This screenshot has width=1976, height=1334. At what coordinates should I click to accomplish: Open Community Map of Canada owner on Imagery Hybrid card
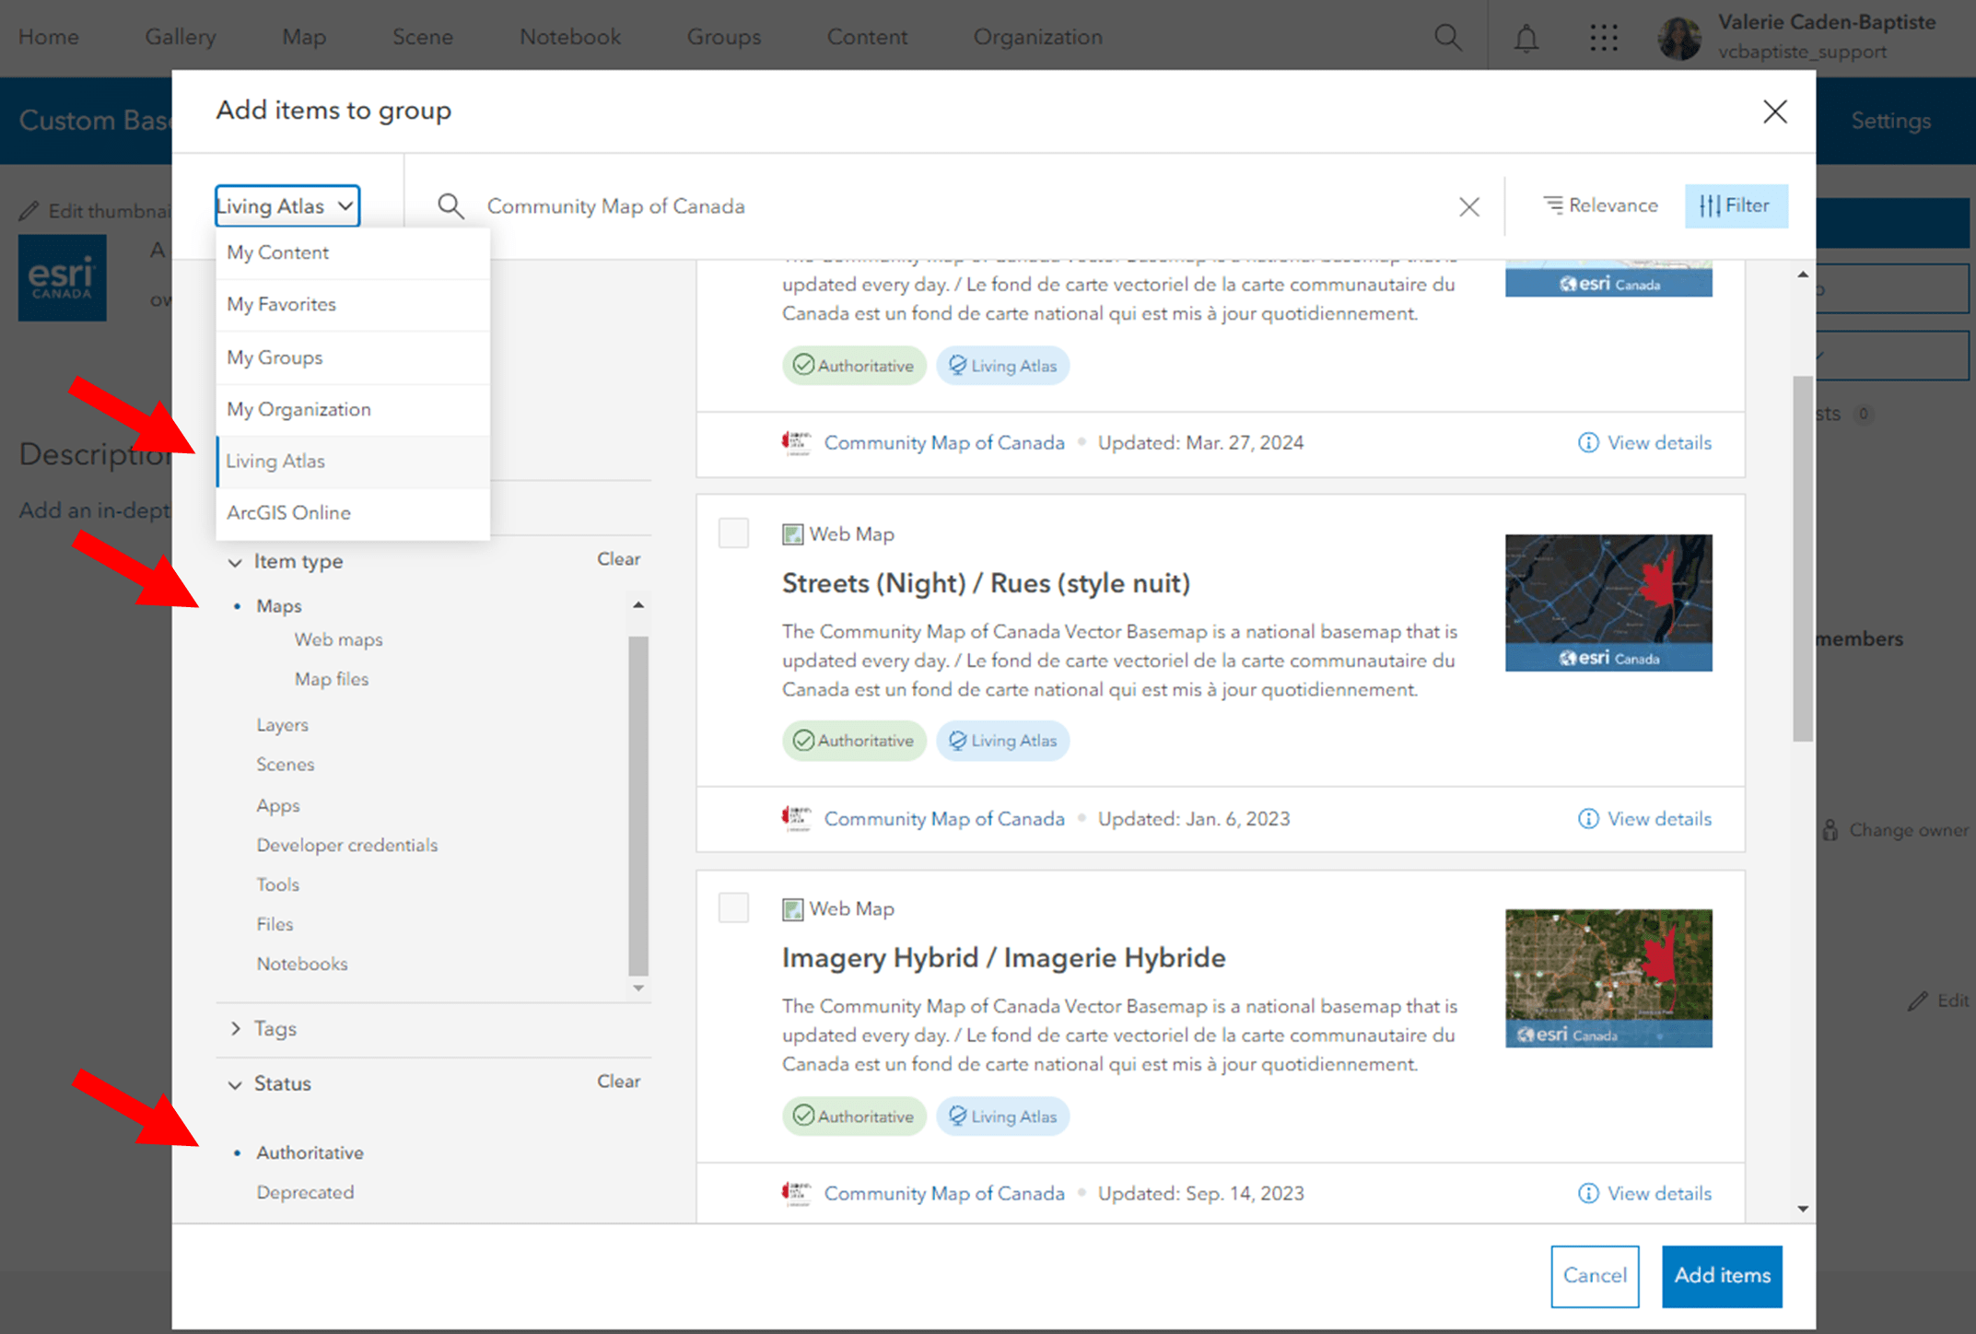pyautogui.click(x=943, y=1194)
